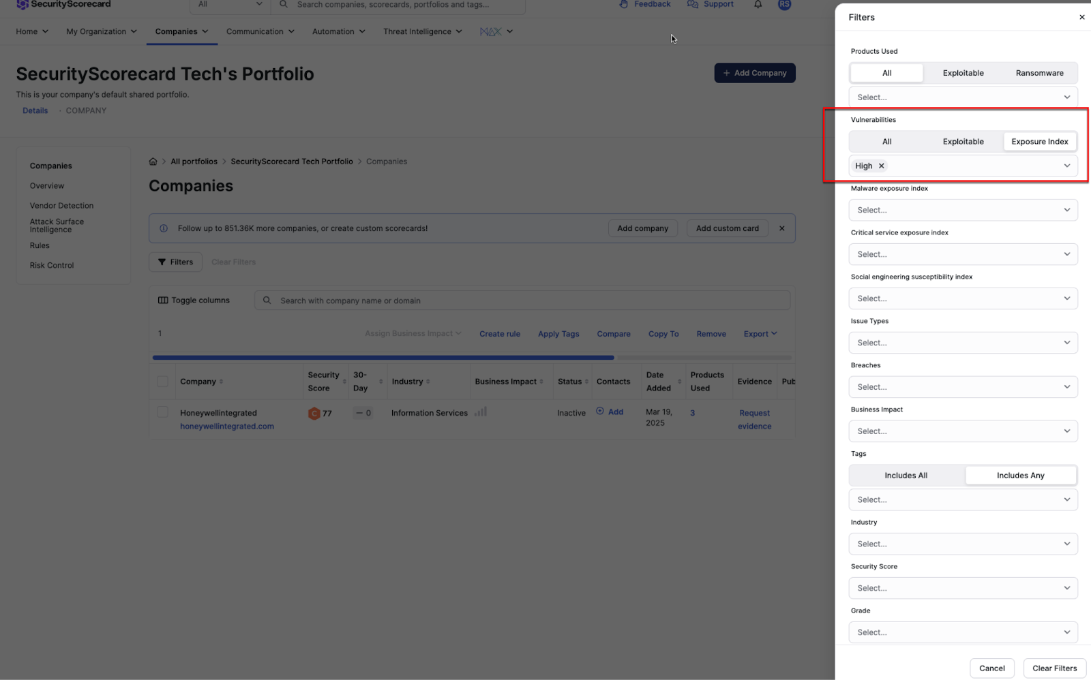Viewport: 1091px width, 680px height.
Task: Open Companies top menu
Action: 182,31
